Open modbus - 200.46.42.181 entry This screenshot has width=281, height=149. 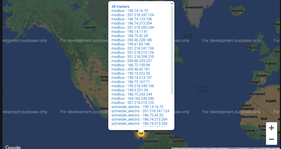pyautogui.click(x=131, y=69)
